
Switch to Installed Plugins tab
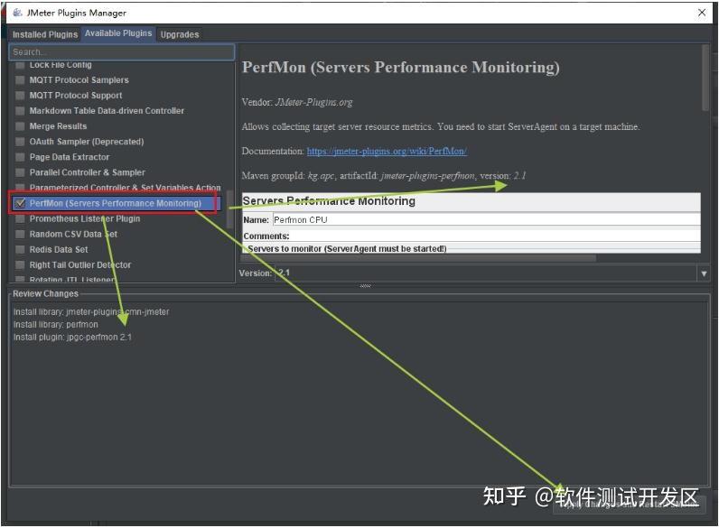pyautogui.click(x=45, y=34)
